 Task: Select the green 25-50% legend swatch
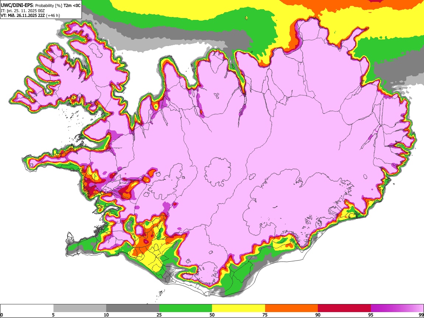tap(185, 308)
